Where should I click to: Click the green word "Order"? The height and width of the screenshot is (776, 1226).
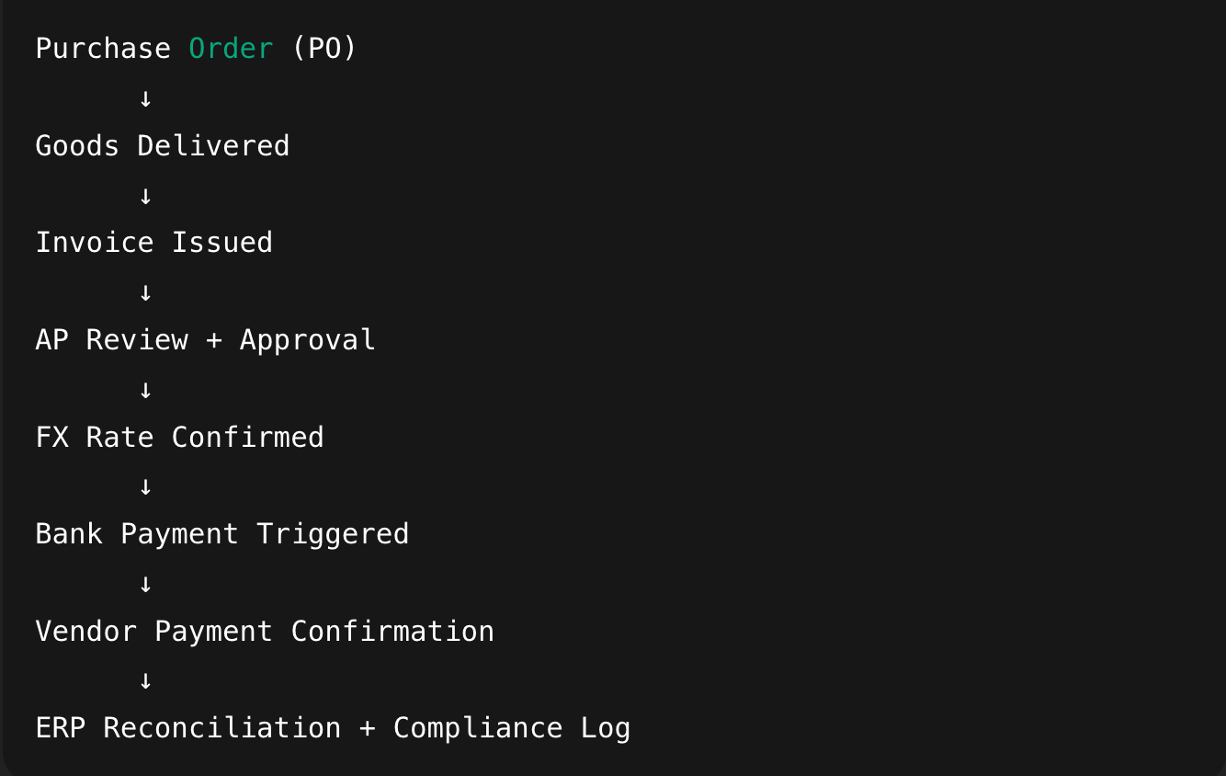(231, 49)
